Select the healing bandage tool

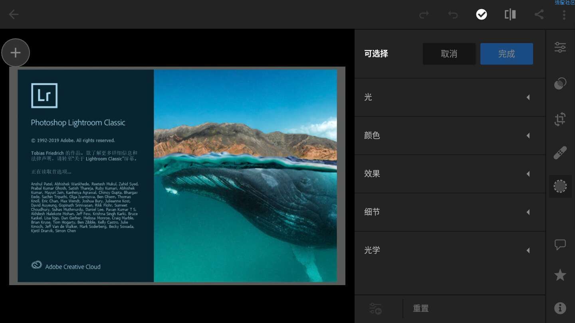pos(560,153)
